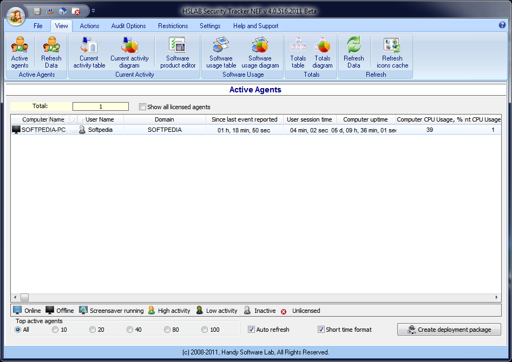
Task: Click Refresh Data in Active Agents group
Action: coord(51,52)
